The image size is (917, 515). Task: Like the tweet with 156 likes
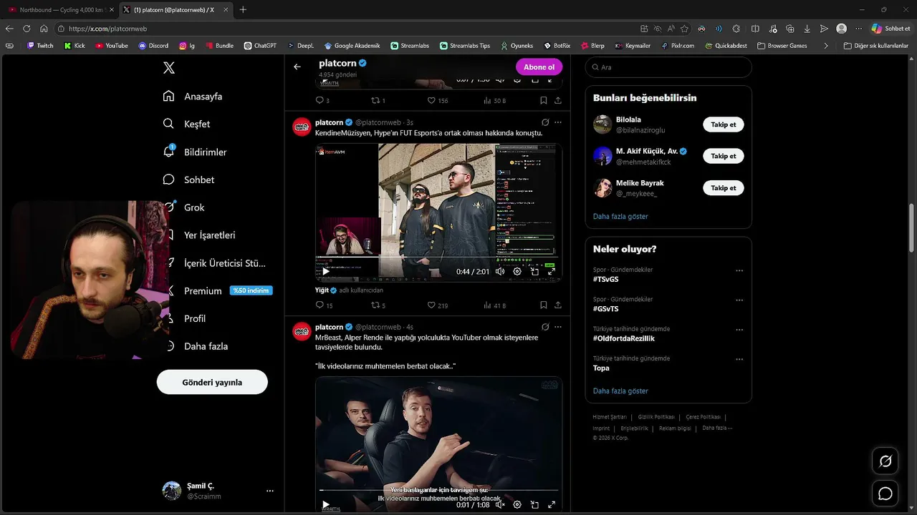coord(437,101)
